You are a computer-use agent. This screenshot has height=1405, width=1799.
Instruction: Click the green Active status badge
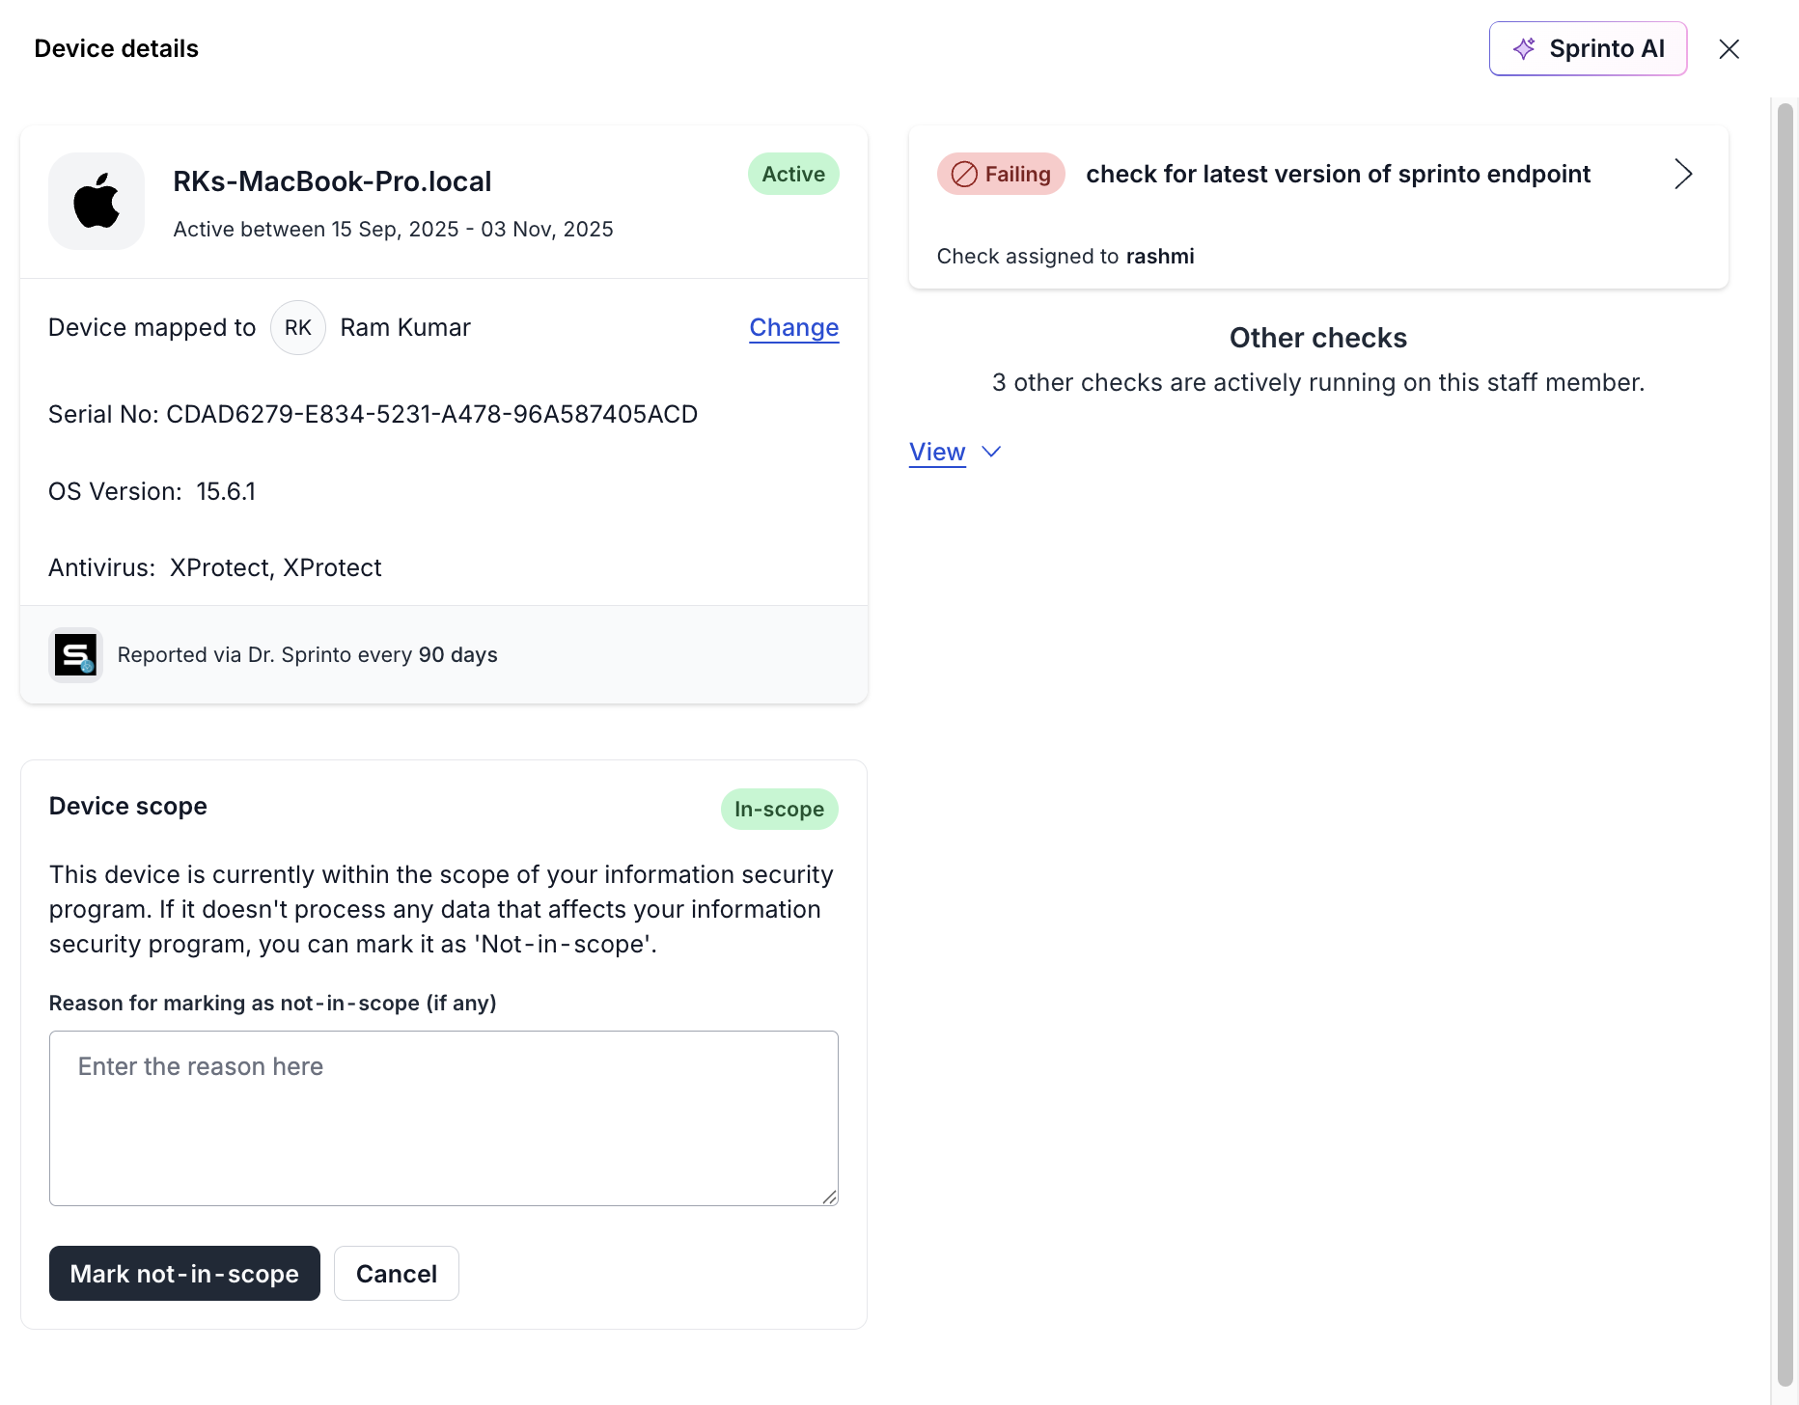tap(793, 175)
